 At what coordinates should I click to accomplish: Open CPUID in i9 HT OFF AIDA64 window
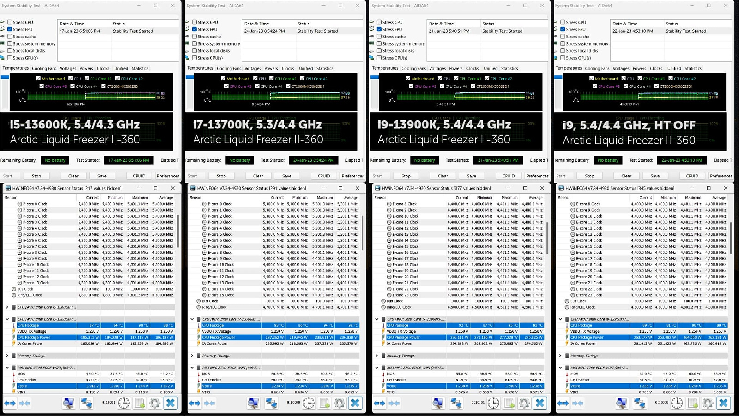pyautogui.click(x=692, y=176)
